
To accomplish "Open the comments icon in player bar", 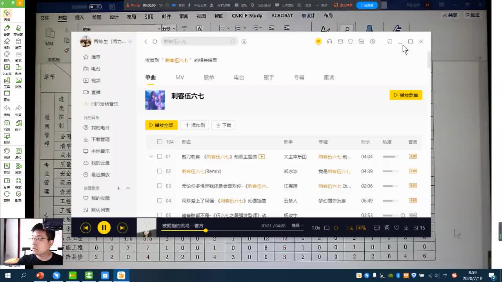I will click(x=377, y=228).
